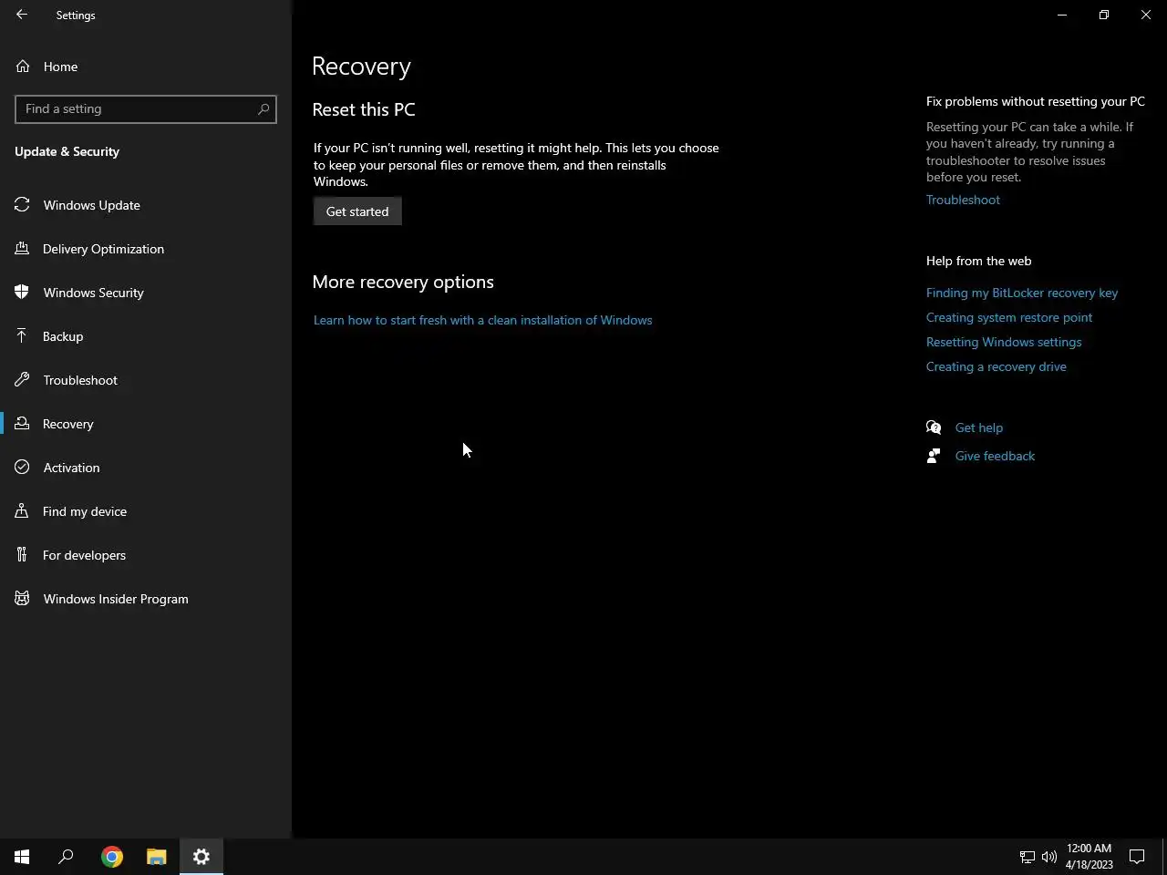Restore down the Settings window
Image resolution: width=1167 pixels, height=875 pixels.
(1104, 15)
